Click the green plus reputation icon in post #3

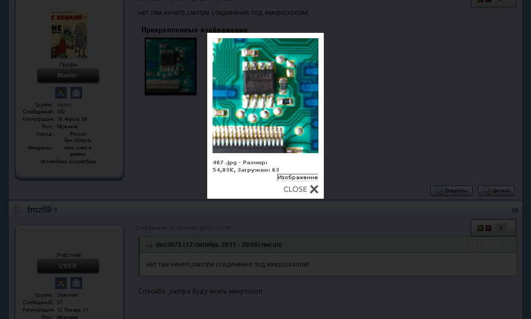tap(480, 228)
